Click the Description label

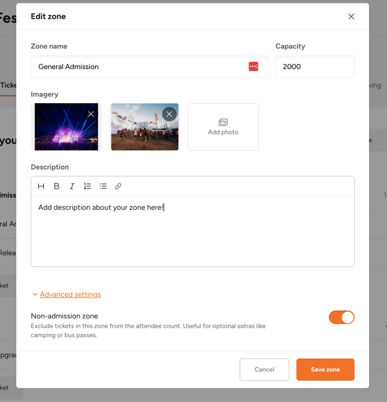50,167
